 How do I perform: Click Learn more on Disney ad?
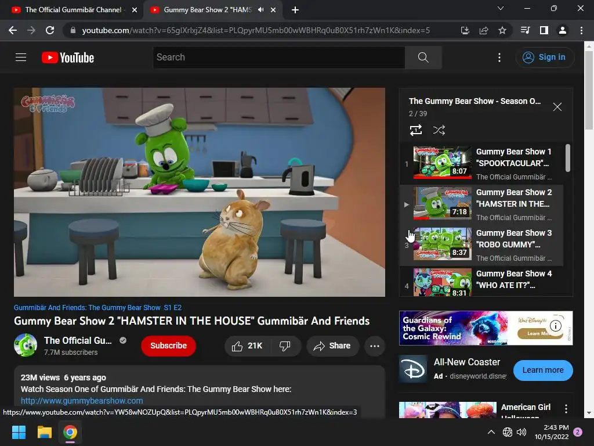[x=543, y=370]
